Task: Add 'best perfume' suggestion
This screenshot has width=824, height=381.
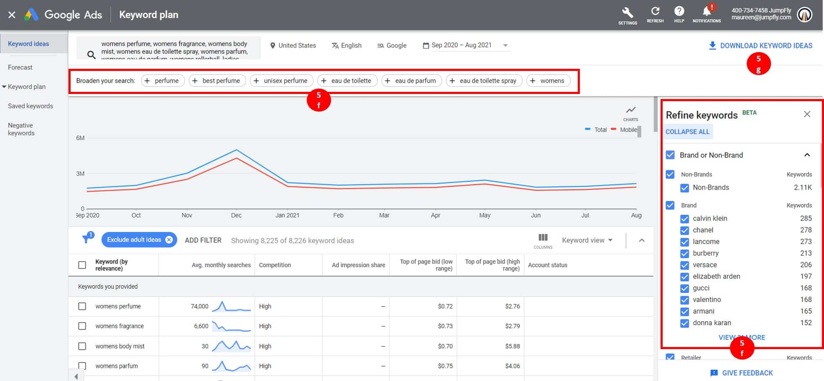Action: (x=217, y=81)
